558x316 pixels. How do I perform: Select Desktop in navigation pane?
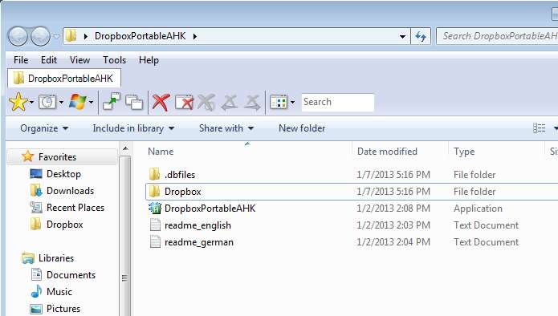point(63,174)
